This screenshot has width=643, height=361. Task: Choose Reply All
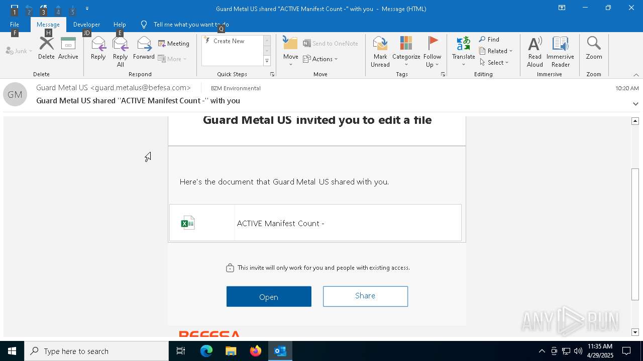121,51
